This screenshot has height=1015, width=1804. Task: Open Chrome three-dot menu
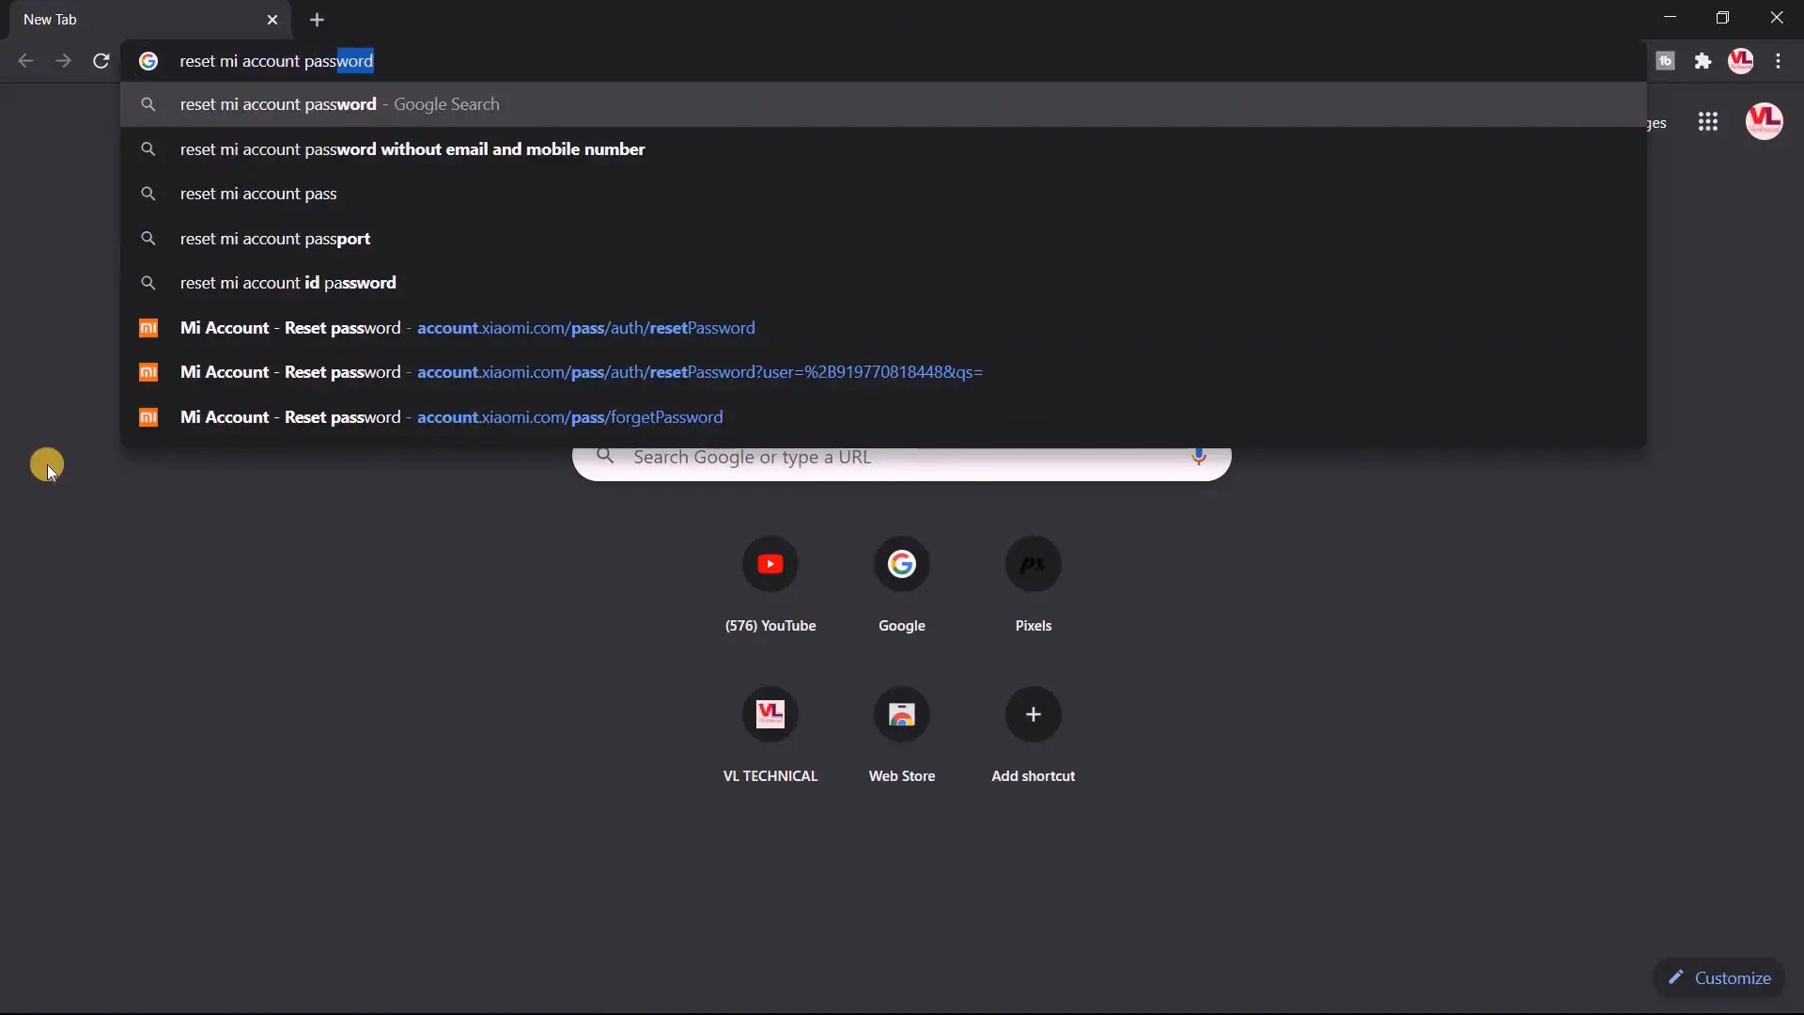[1778, 61]
